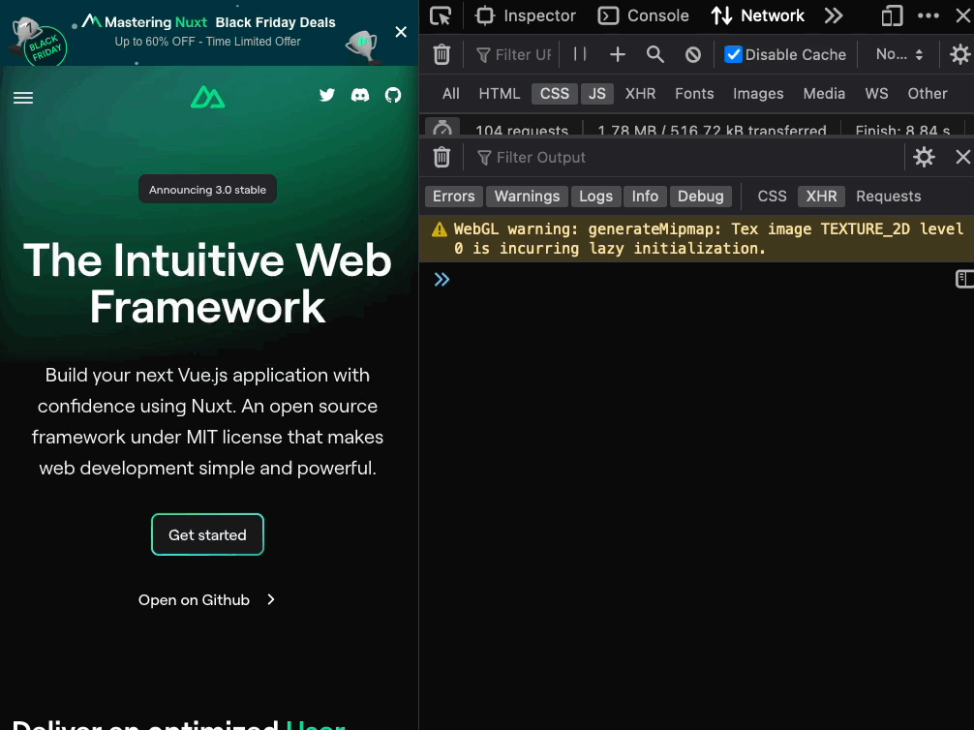The height and width of the screenshot is (730, 974).
Task: Uncheck Disable Cache checkbox
Action: [734, 54]
